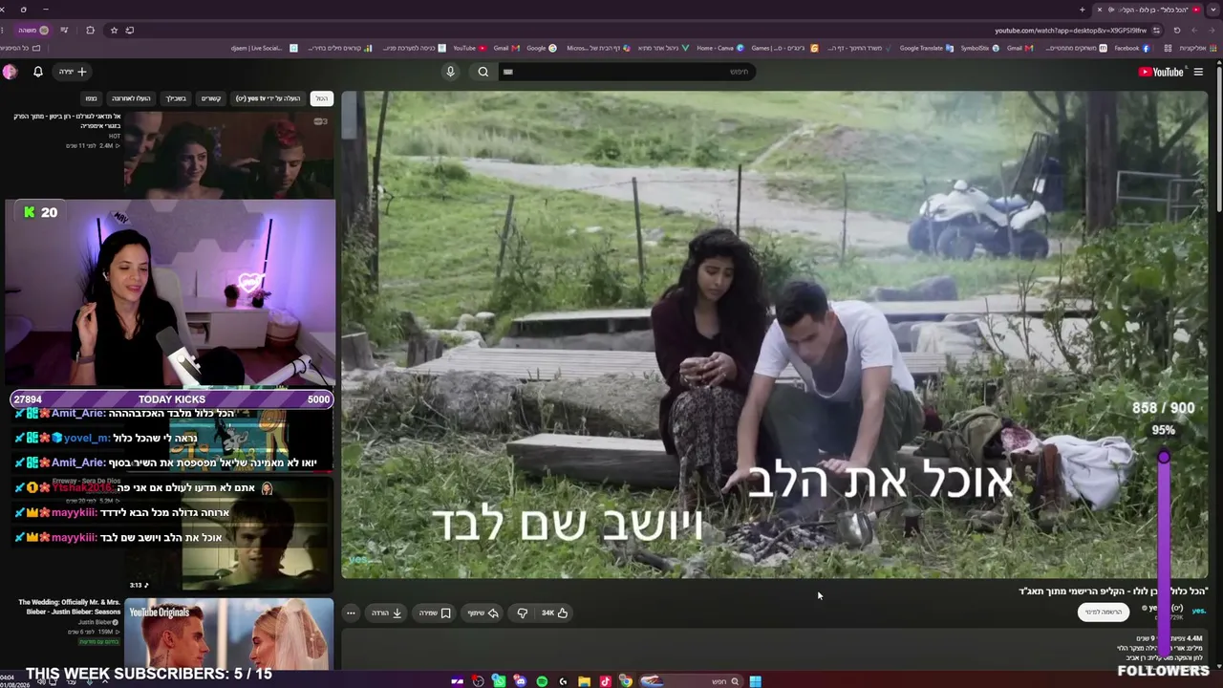Click the channel subscribe button (הרשמה למינוי)
Image resolution: width=1223 pixels, height=688 pixels.
[x=1104, y=612]
